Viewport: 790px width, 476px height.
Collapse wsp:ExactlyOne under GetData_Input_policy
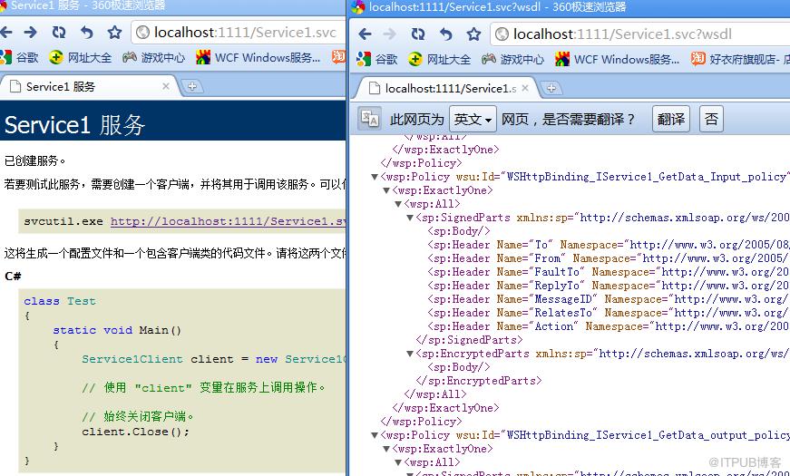coord(386,190)
